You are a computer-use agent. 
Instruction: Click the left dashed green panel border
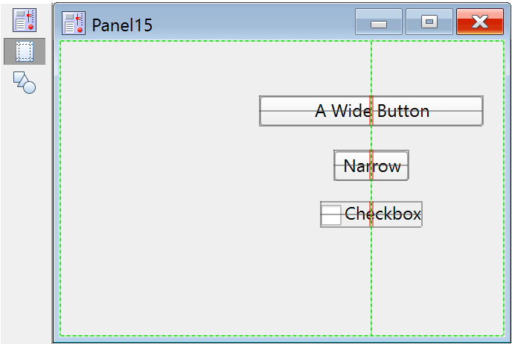point(60,186)
